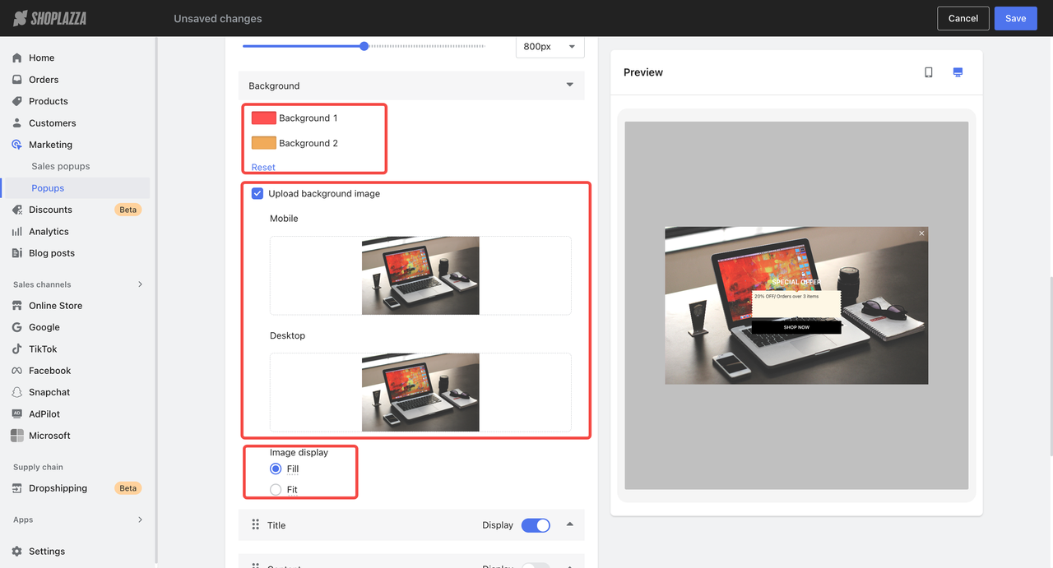Uncheck Upload background image checkbox

click(257, 194)
